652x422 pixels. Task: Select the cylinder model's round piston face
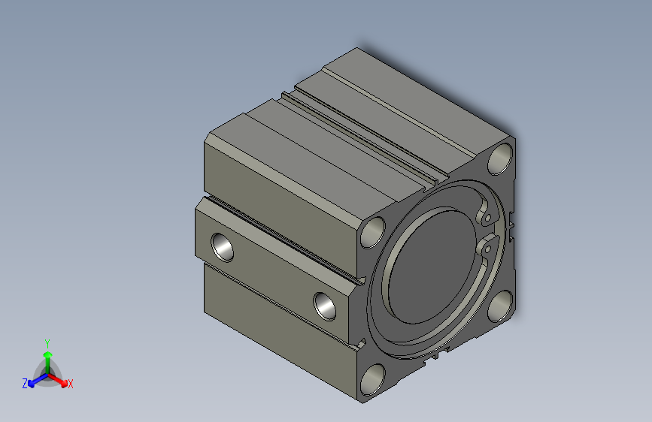point(432,267)
